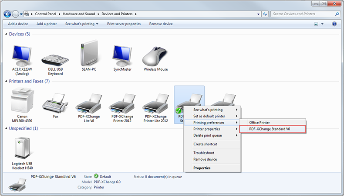This screenshot has height=196, width=344.
Task: Choose Printer properties in context menu
Action: pos(212,129)
